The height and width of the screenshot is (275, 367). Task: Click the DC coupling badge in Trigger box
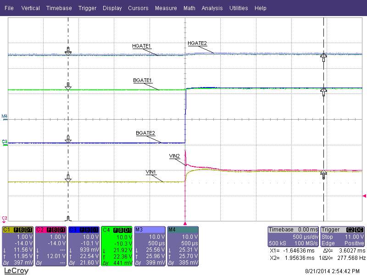click(359, 230)
